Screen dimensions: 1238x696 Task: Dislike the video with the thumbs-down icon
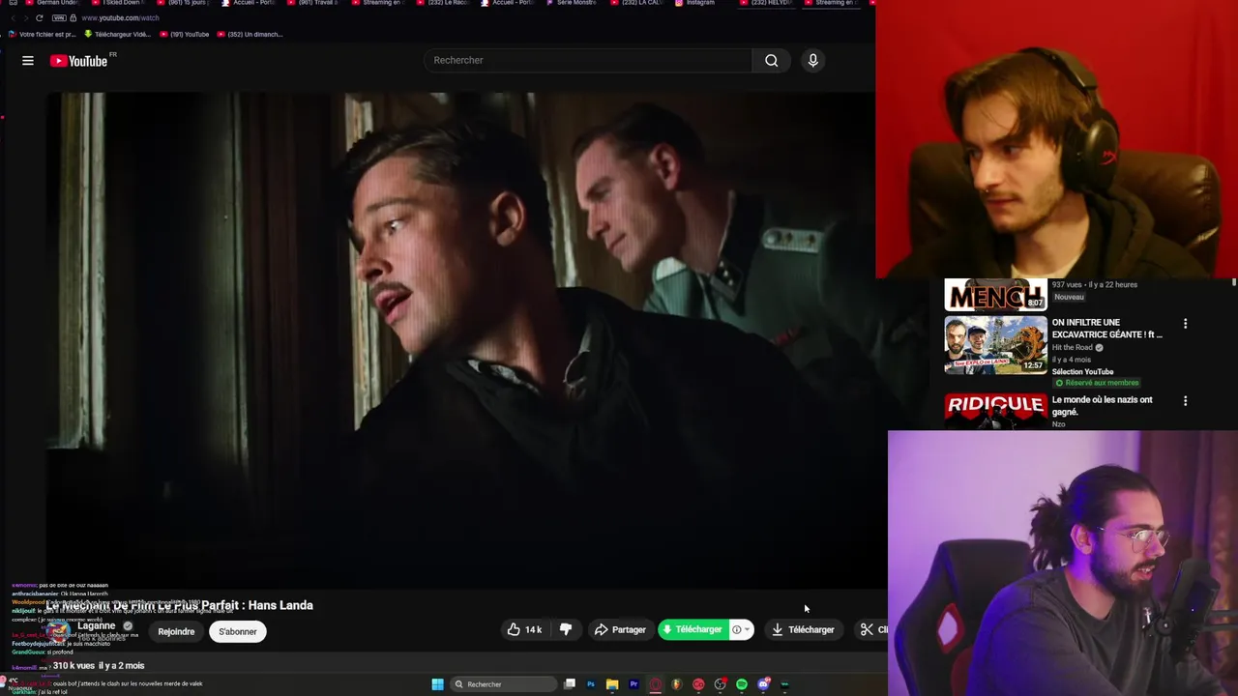click(566, 629)
